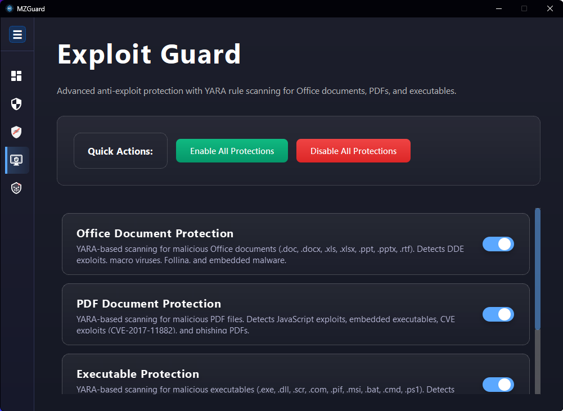Open the crossed-out shield exclusions icon
The image size is (563, 411).
pos(16,132)
